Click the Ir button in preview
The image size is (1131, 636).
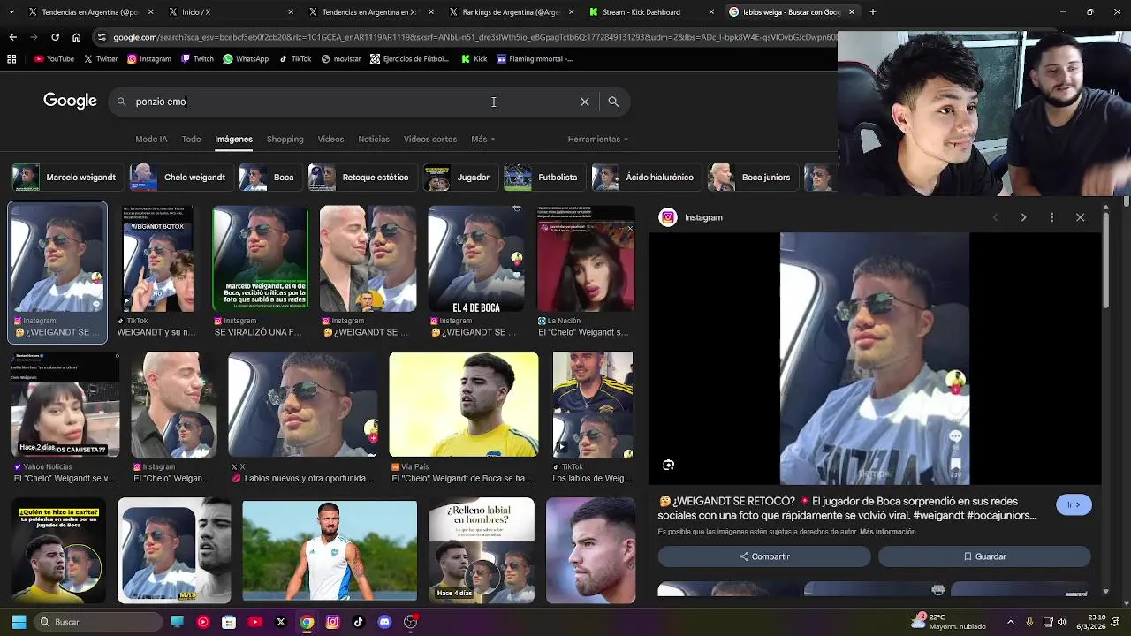(1074, 504)
